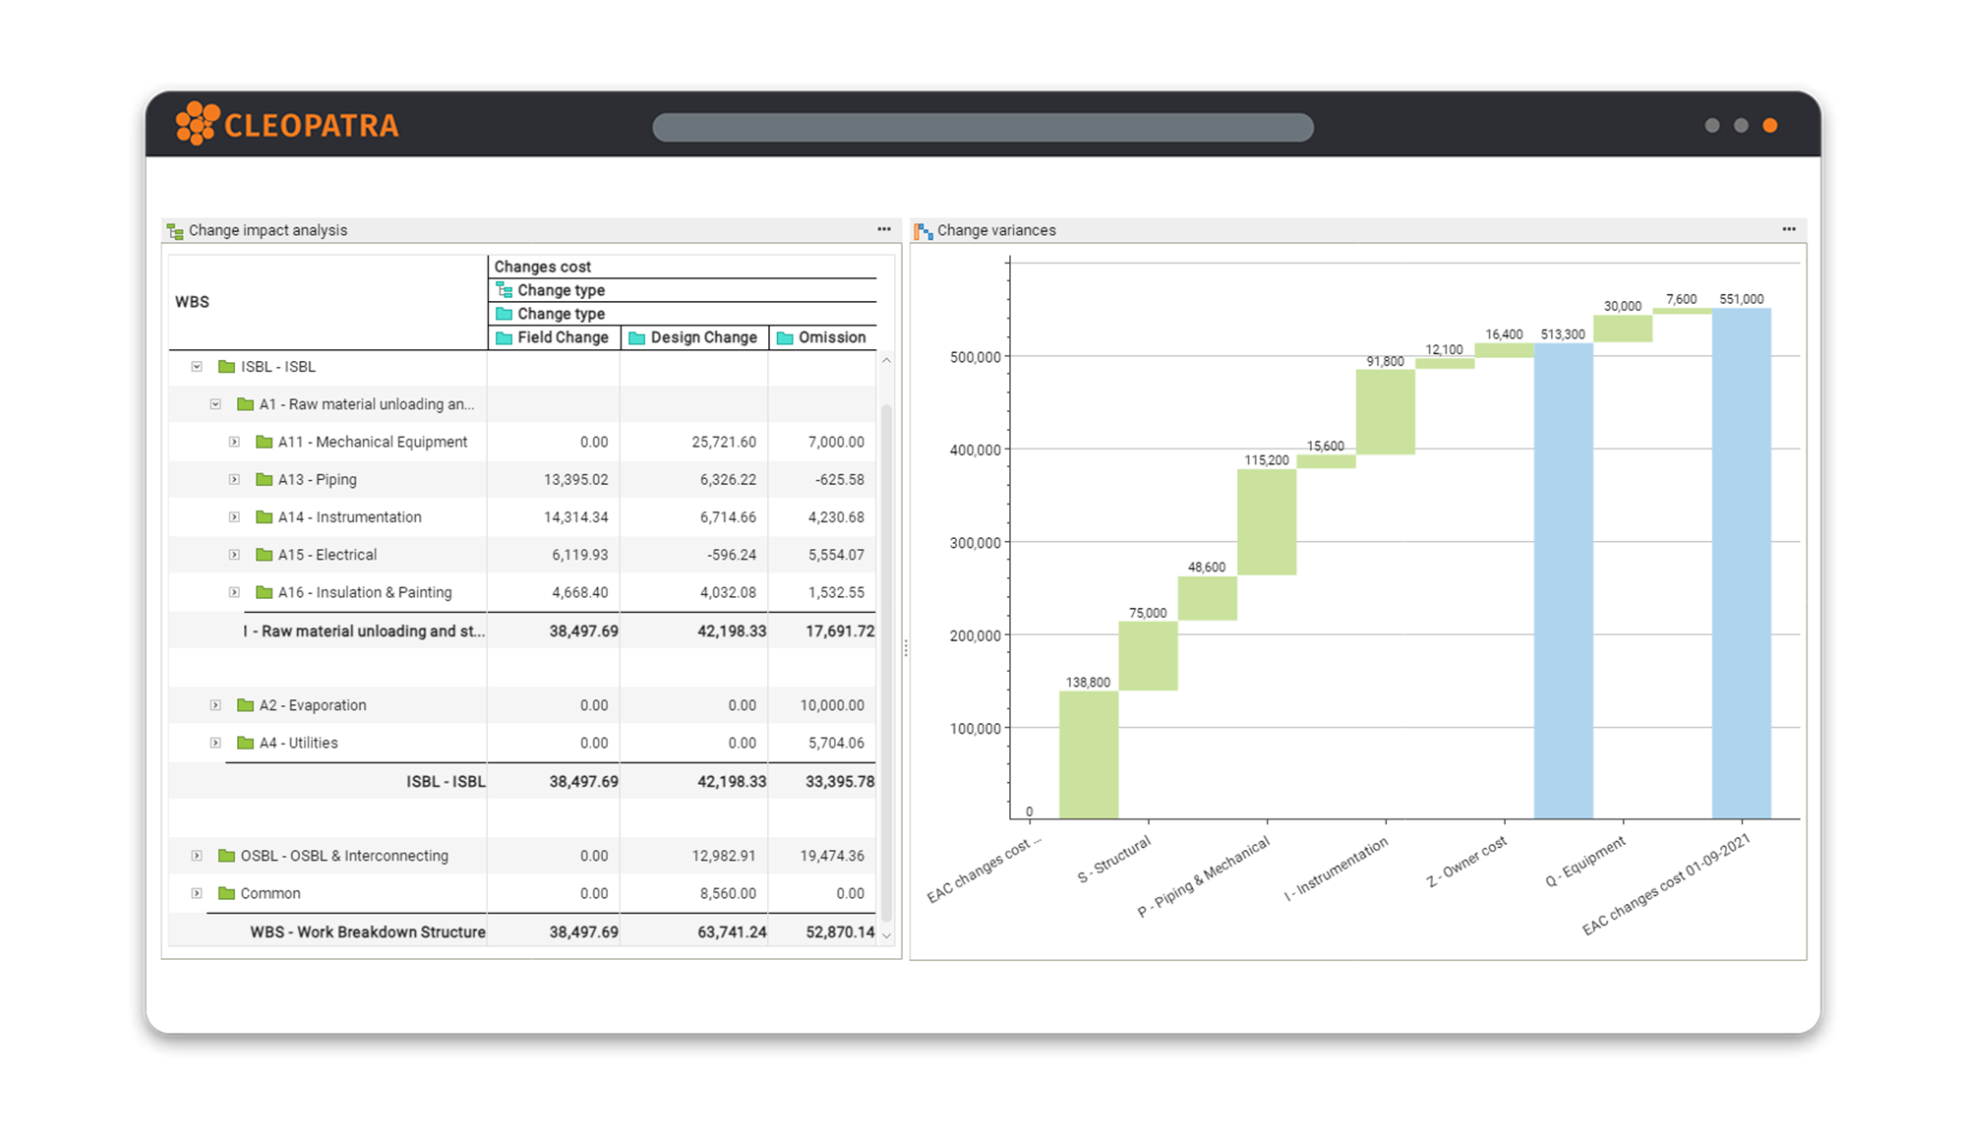Click the Change impact analysis hierarchy icon

coord(177,230)
